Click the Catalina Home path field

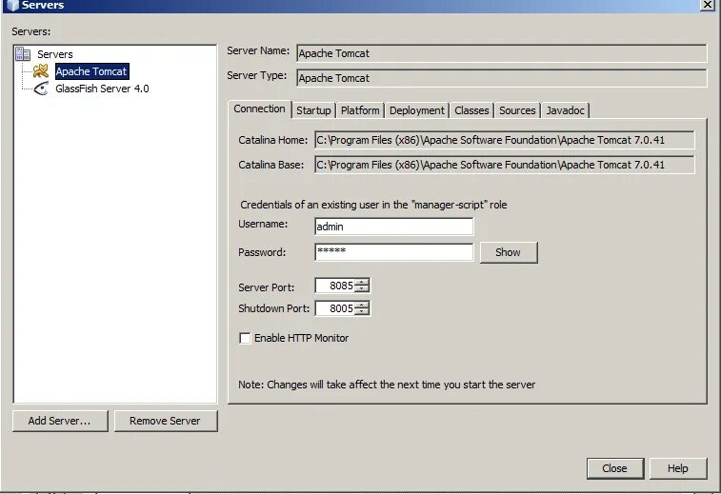tap(505, 140)
